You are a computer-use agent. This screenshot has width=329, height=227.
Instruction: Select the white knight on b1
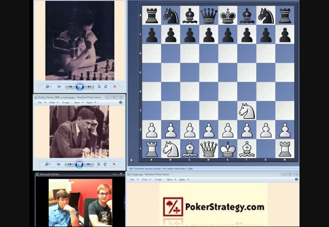[171, 149]
